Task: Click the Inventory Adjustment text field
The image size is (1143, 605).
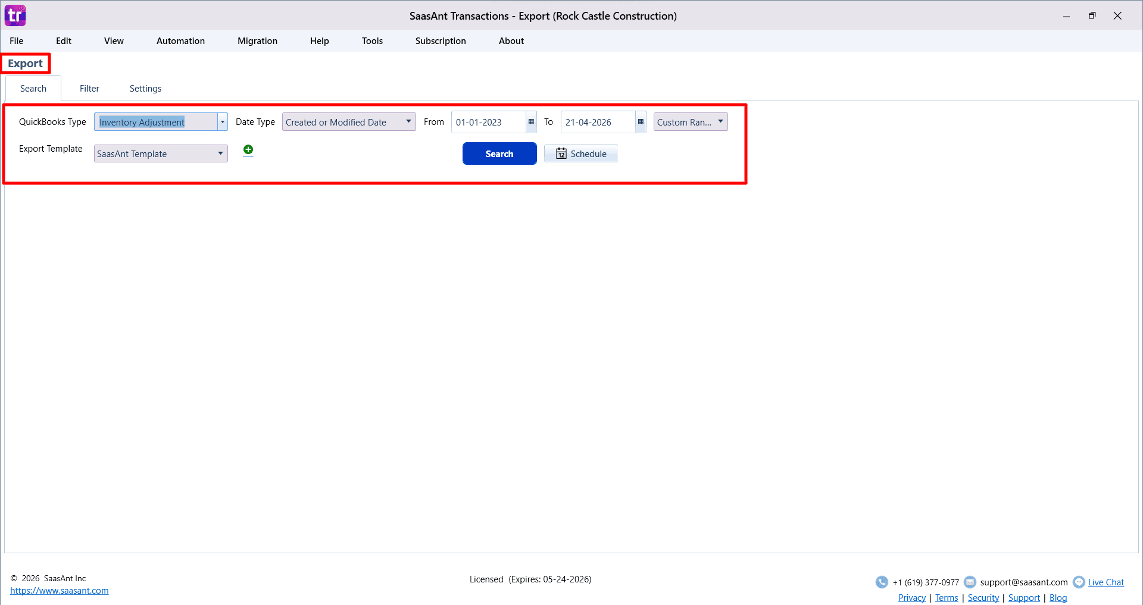Action: tap(156, 122)
